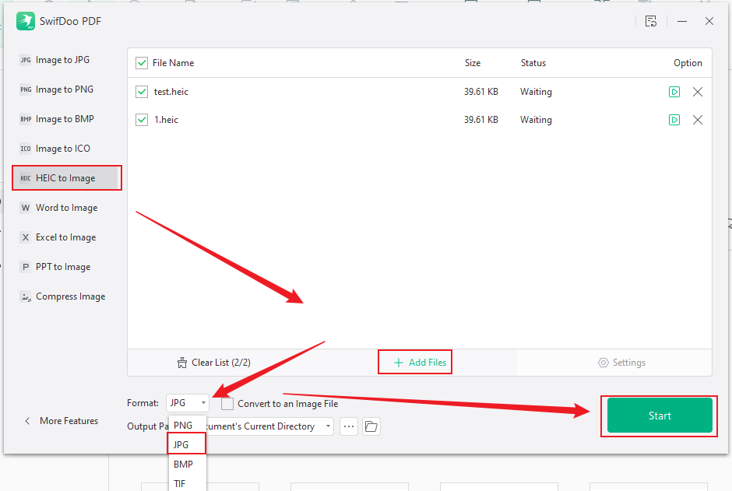Click the feedback icon in the title bar
This screenshot has height=491, width=732.
point(651,21)
